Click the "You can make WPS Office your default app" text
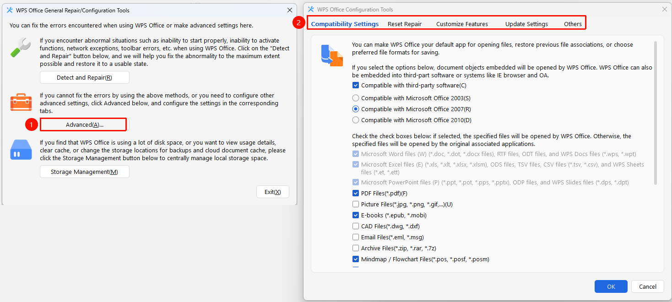Image resolution: width=672 pixels, height=302 pixels. (x=493, y=49)
